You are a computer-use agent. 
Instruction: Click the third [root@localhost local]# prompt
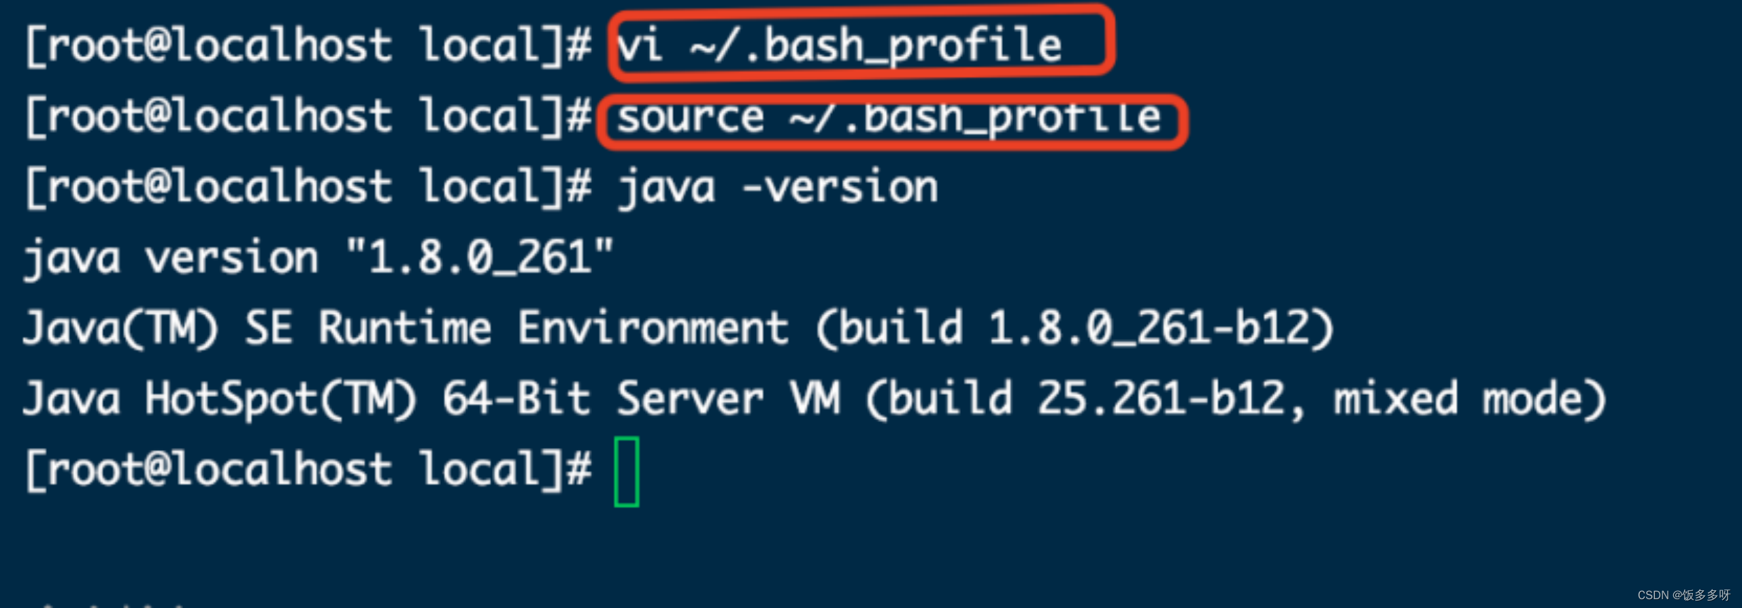[x=308, y=189]
